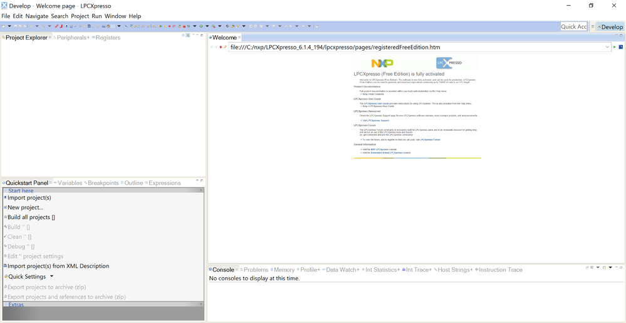Switch to the Data Watch+ tab
The image size is (626, 323).
pyautogui.click(x=341, y=270)
